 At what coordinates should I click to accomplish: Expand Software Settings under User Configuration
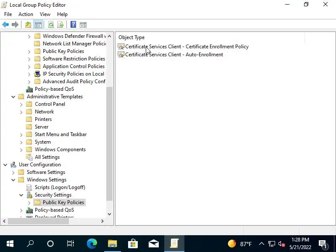tap(13, 173)
